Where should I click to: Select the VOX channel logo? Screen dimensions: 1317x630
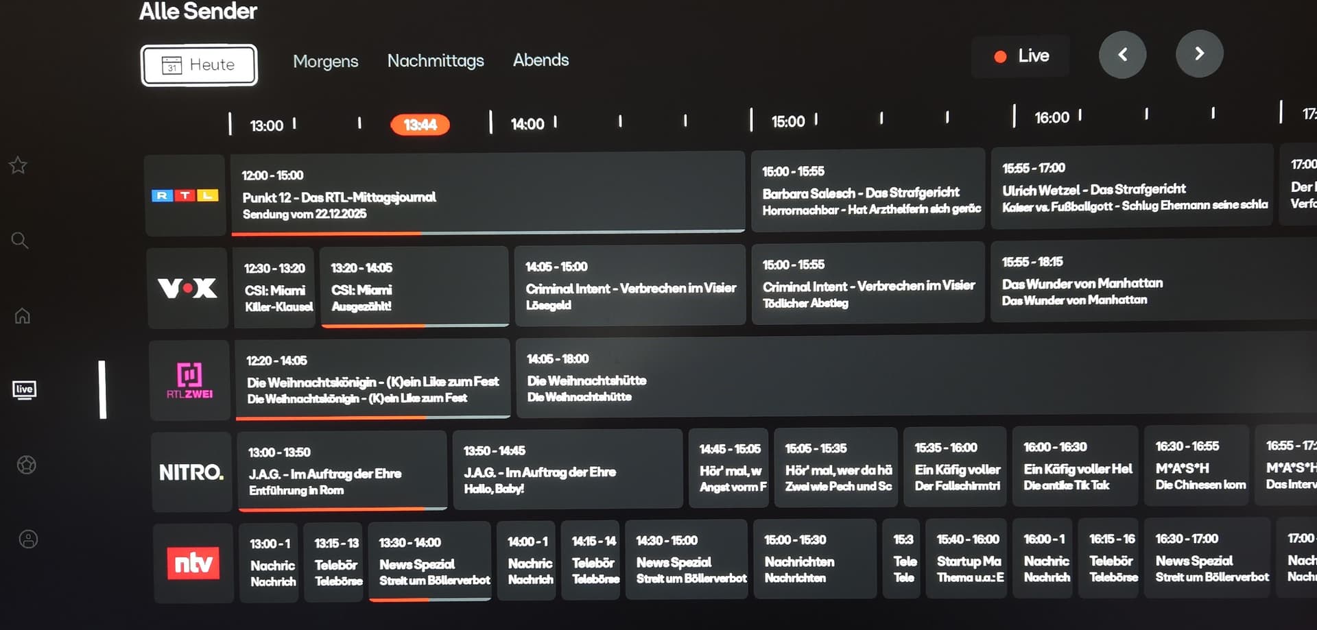(187, 288)
